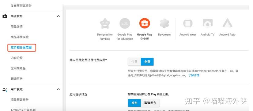253x111 pixels.
Task: Select the Android TV icon
Action: 207,23
